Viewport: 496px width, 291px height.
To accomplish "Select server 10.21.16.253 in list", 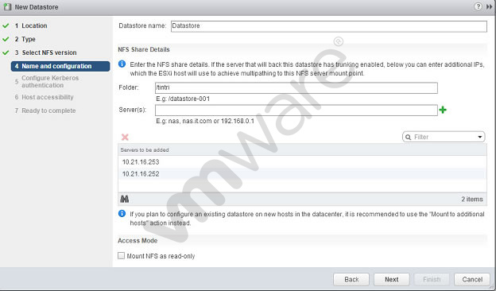I will [x=302, y=162].
